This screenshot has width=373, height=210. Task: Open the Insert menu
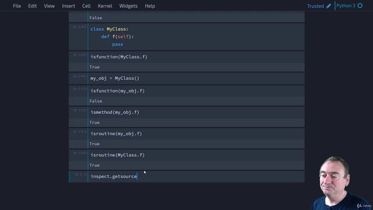coord(69,6)
